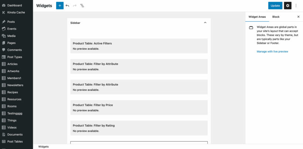Screen dimensions: 303x149
Task: Click the Widgets breadcrumb at bottom
Action: [44, 147]
